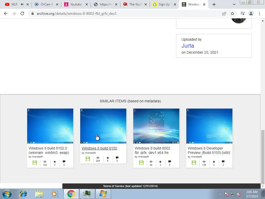Open a new tab with plus button

pos(214,4)
